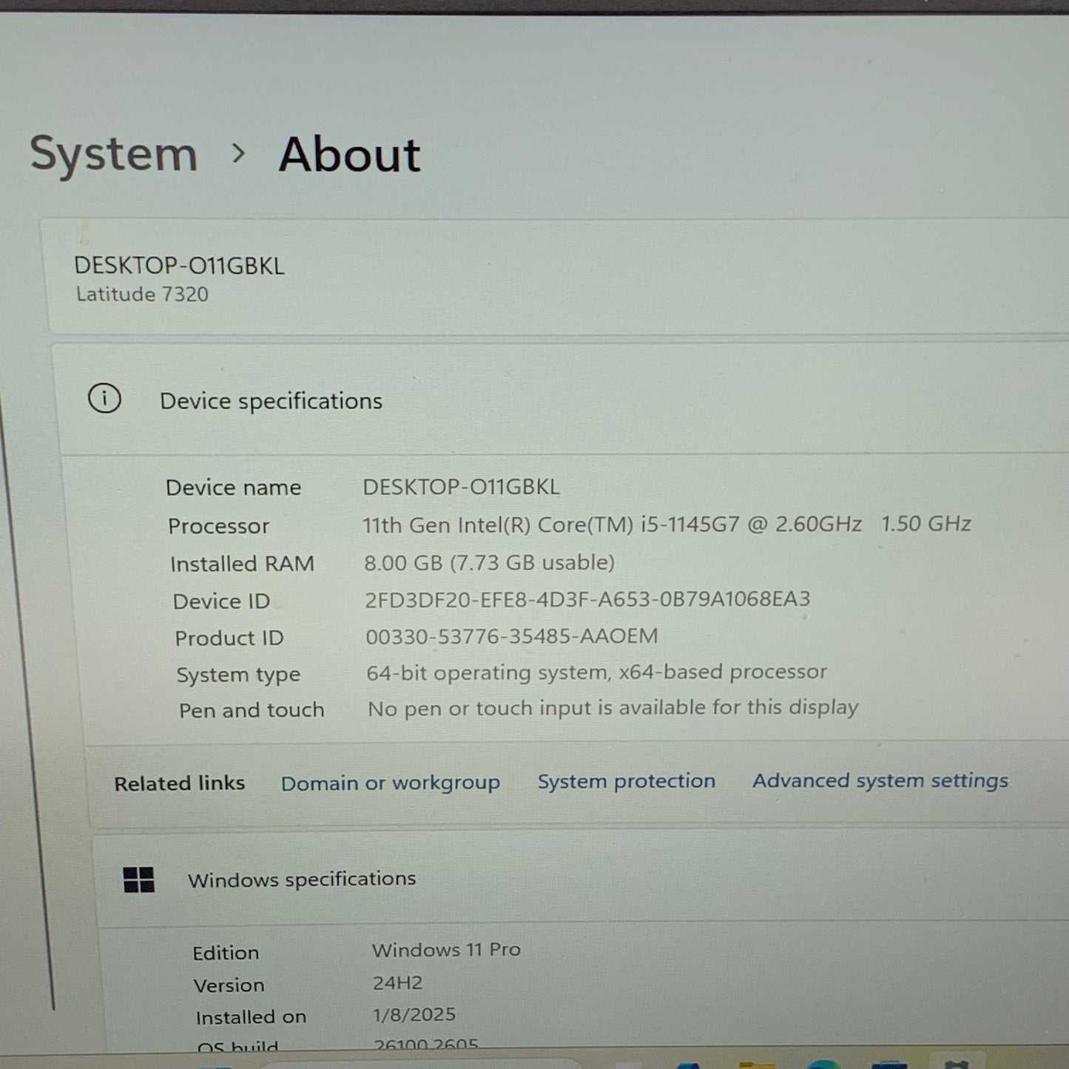1069x1069 pixels.
Task: Select the 1/8/2025 install date
Action: pyautogui.click(x=414, y=1015)
